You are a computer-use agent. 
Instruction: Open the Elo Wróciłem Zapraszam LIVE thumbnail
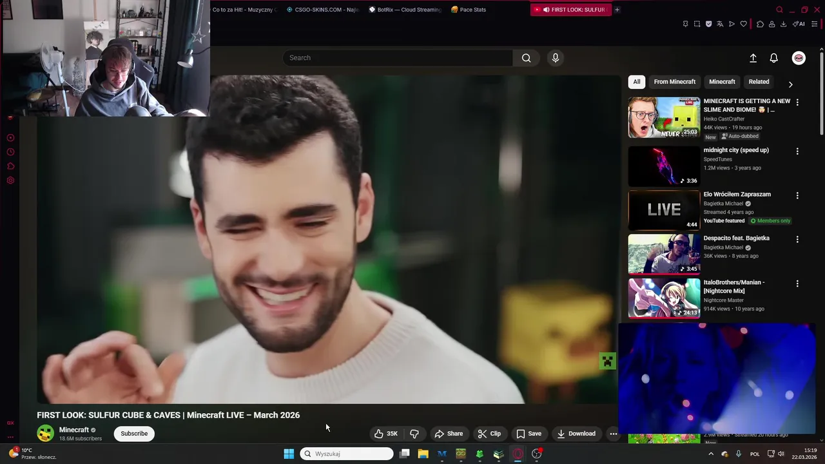pos(664,210)
